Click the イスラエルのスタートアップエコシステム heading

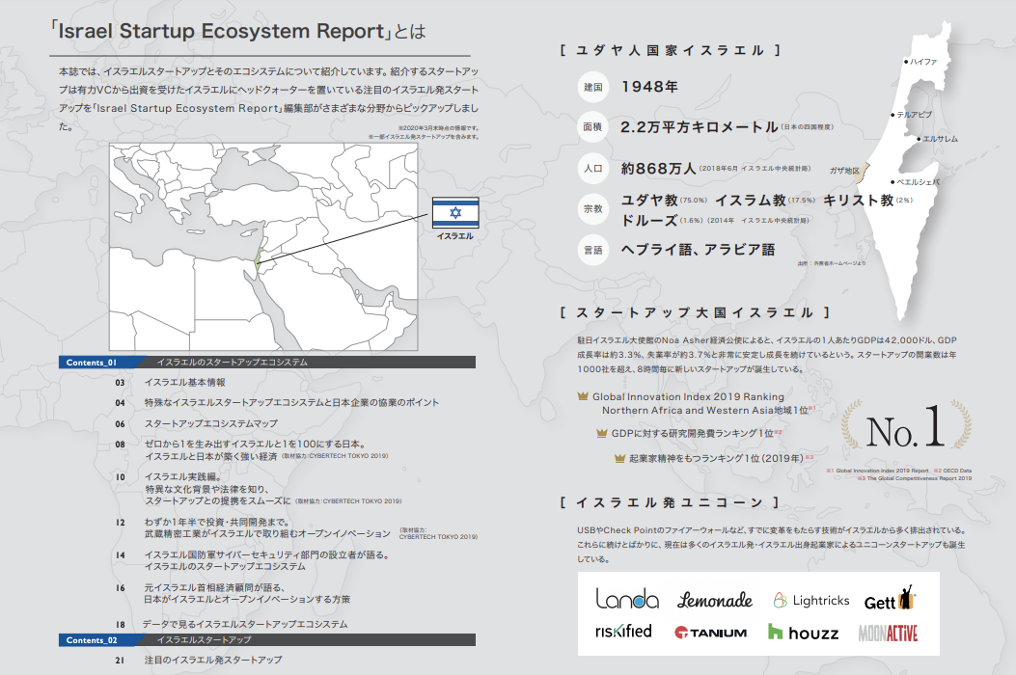[x=232, y=363]
